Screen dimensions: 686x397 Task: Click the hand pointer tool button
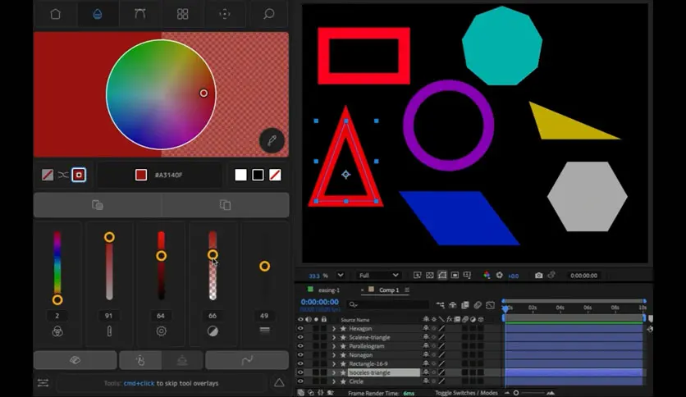(x=140, y=360)
